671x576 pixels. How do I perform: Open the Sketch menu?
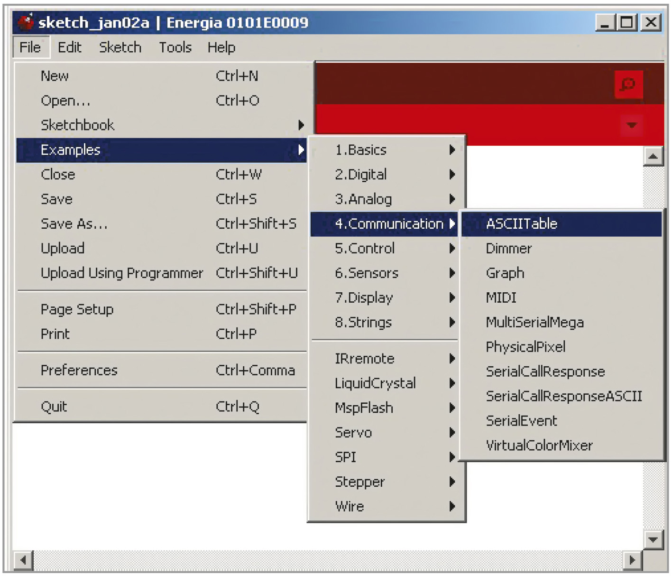pos(120,47)
